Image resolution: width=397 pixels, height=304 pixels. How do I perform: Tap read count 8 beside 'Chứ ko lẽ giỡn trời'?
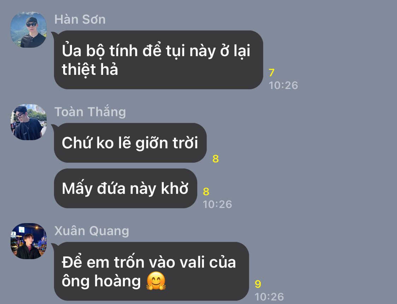(216, 159)
